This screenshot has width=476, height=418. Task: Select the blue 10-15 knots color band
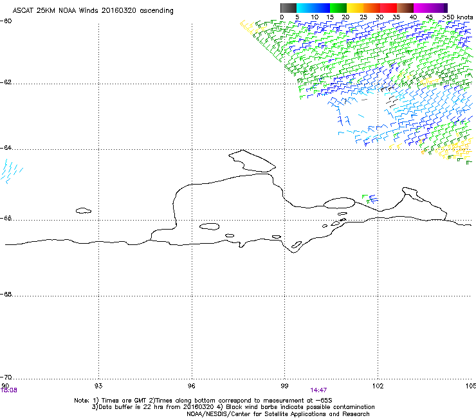[322, 8]
